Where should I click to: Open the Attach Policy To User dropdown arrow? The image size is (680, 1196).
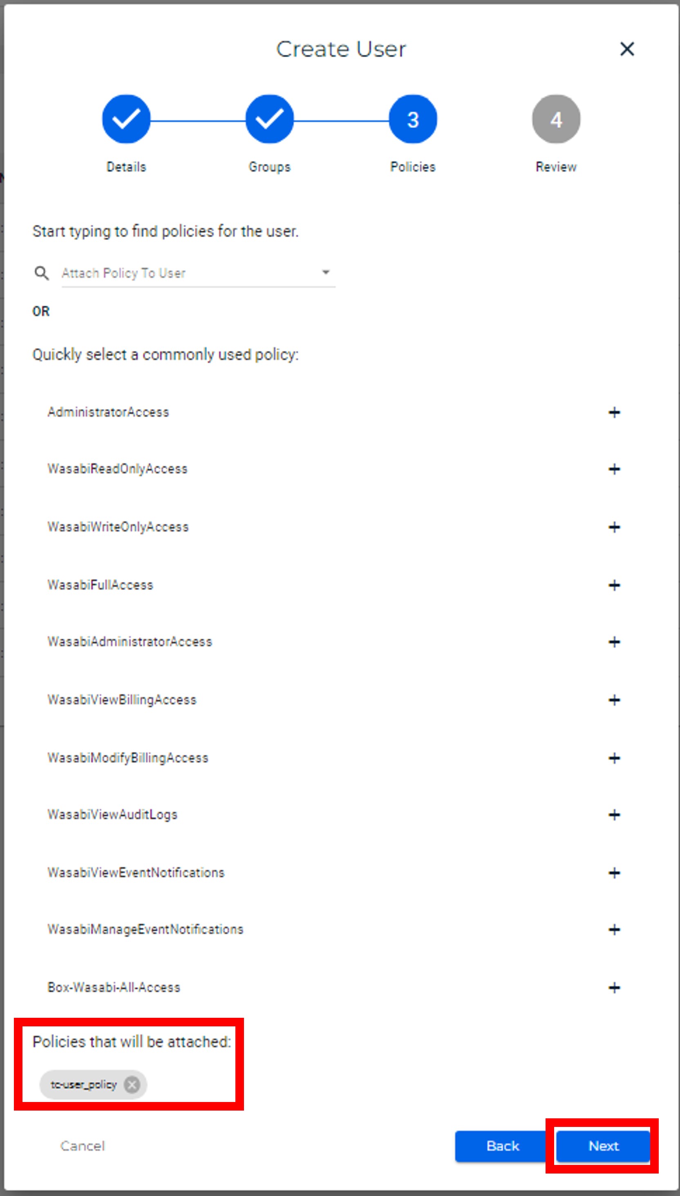point(326,272)
